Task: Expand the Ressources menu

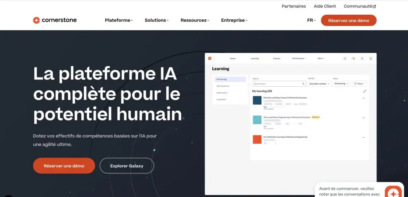Action: pyautogui.click(x=195, y=20)
